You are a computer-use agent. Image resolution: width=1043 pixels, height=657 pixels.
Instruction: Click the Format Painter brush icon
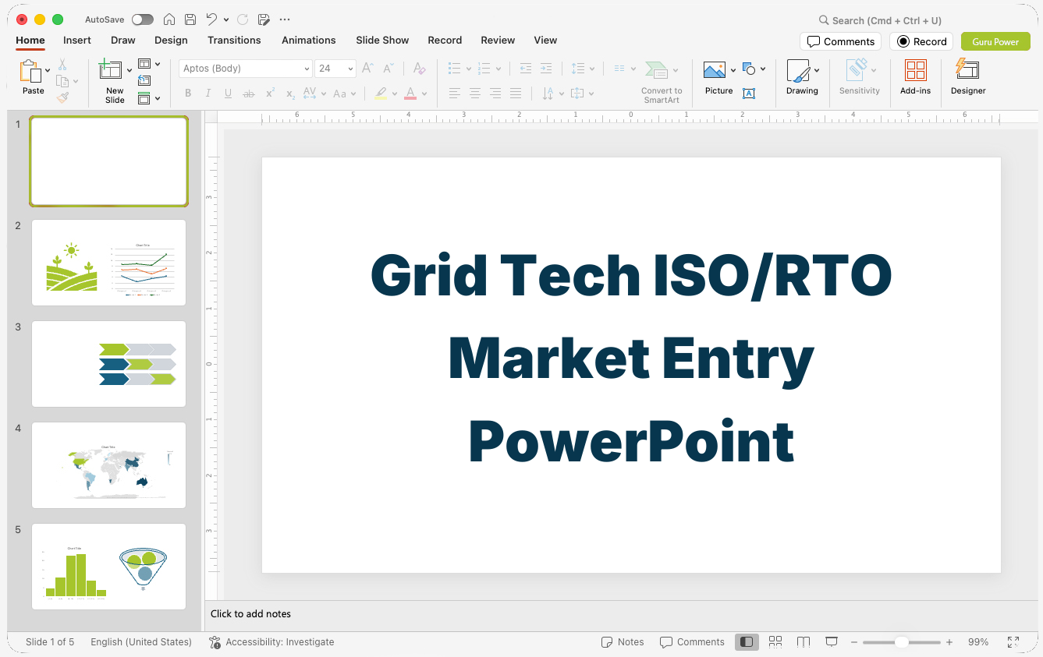pyautogui.click(x=62, y=97)
